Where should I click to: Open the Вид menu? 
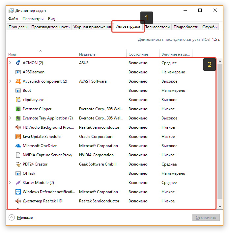(x=51, y=19)
